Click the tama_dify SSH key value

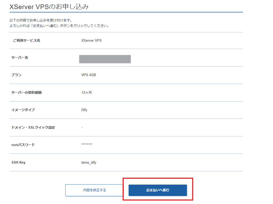[x=89, y=162]
